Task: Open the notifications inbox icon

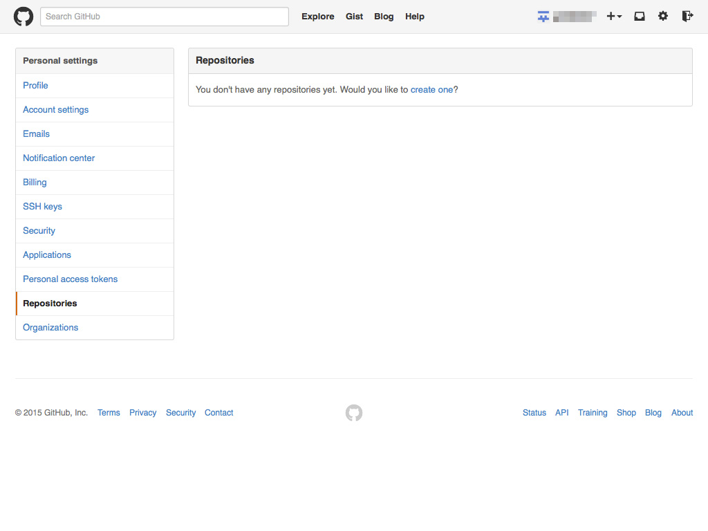Action: coord(640,17)
